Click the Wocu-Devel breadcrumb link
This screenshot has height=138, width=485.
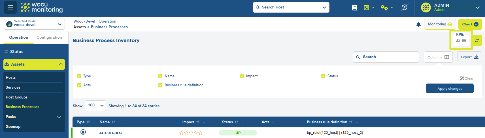click(84, 21)
